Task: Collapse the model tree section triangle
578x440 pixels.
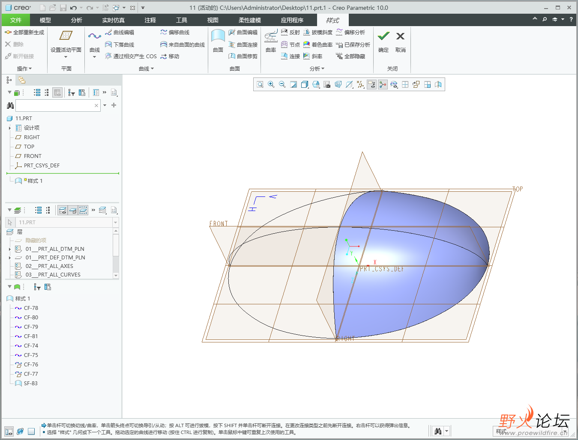Action: pyautogui.click(x=9, y=92)
